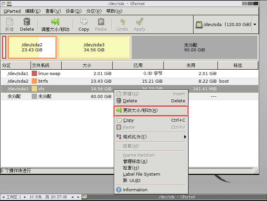Choose 更改大小/移动(R) from context menu
Image resolution: width=267 pixels, height=201 pixels.
coord(151,110)
